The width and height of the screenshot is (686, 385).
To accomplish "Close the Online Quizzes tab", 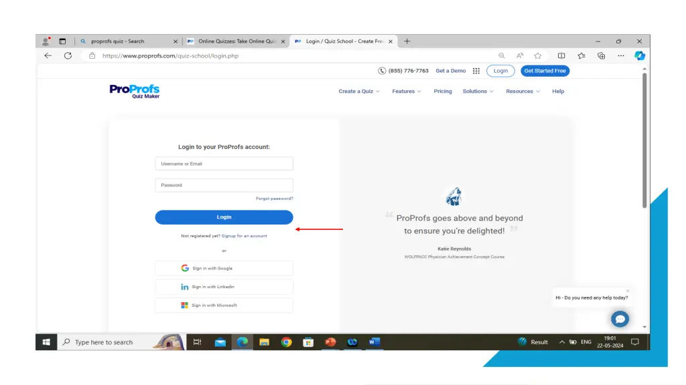I will click(x=283, y=41).
